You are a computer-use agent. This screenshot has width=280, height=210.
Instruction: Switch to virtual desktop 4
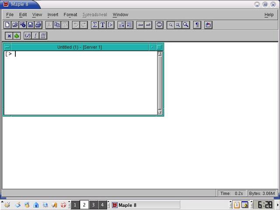pos(102,205)
